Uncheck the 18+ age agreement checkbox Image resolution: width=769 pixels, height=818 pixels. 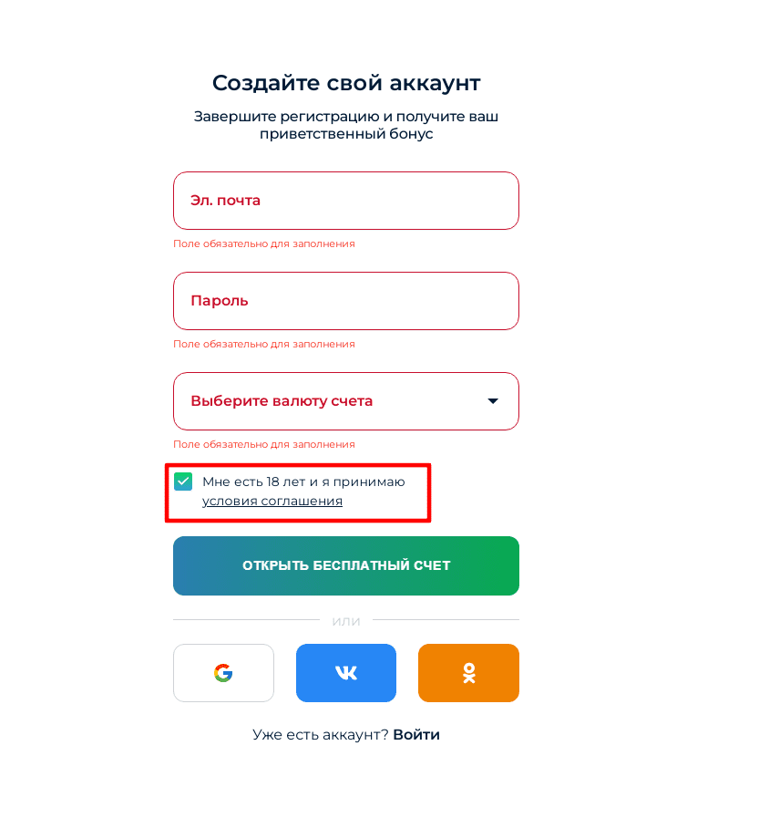tap(183, 481)
